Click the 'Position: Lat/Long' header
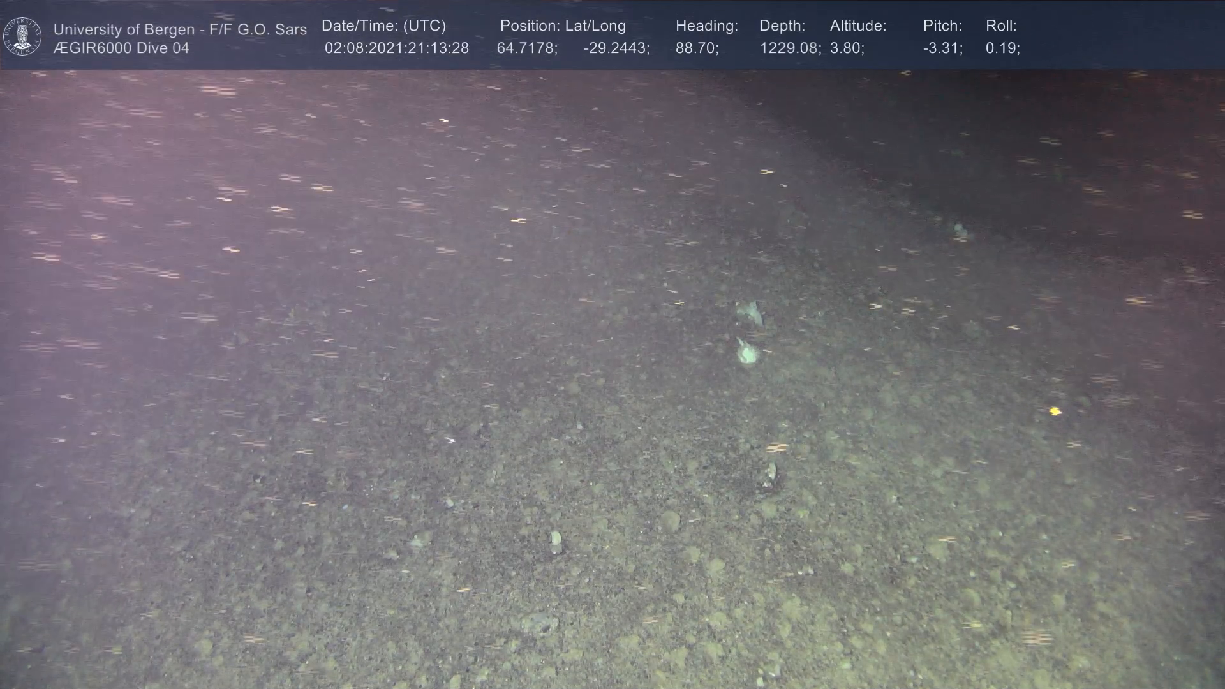The height and width of the screenshot is (689, 1225). pos(563,26)
